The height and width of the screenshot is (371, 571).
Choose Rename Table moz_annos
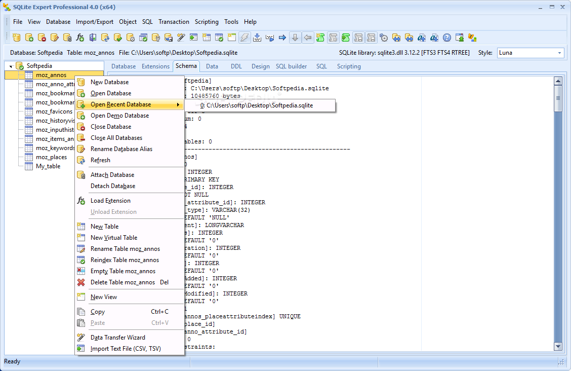(x=130, y=249)
